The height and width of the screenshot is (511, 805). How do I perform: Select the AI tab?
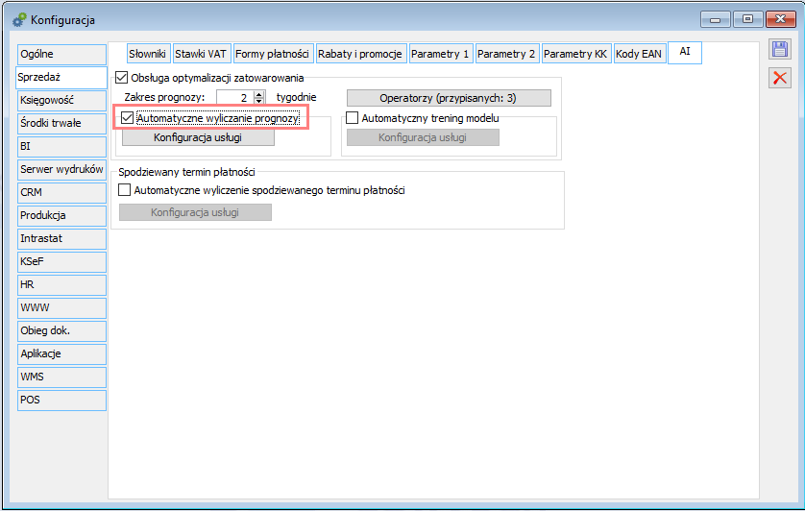click(685, 52)
